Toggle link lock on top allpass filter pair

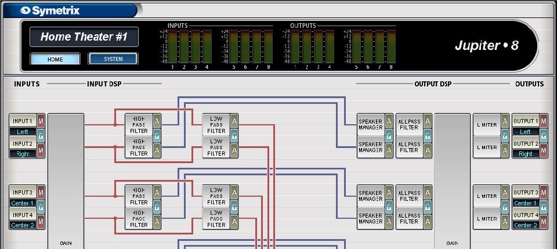point(428,135)
